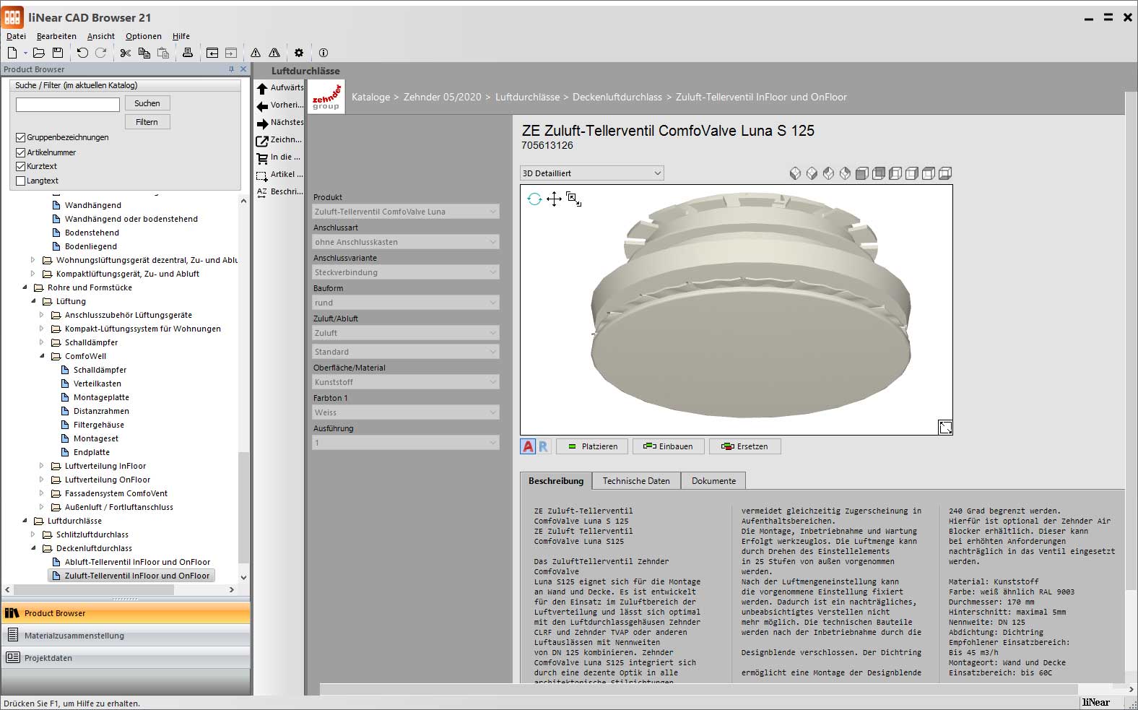Open a file with the folder icon
This screenshot has height=710, width=1138.
[39, 53]
